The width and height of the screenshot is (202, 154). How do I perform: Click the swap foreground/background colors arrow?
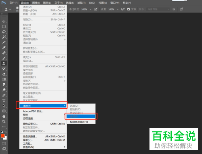6,132
